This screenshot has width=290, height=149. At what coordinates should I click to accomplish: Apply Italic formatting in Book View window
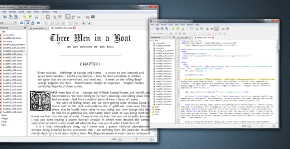pos(27,23)
